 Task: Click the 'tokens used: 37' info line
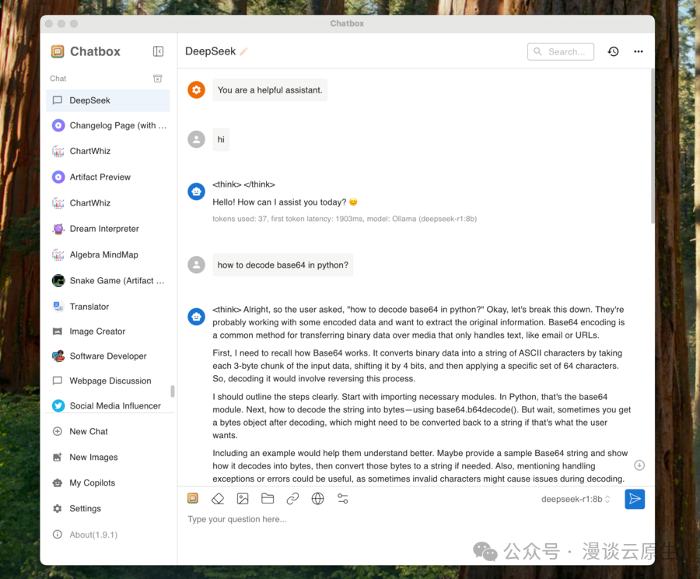[345, 219]
